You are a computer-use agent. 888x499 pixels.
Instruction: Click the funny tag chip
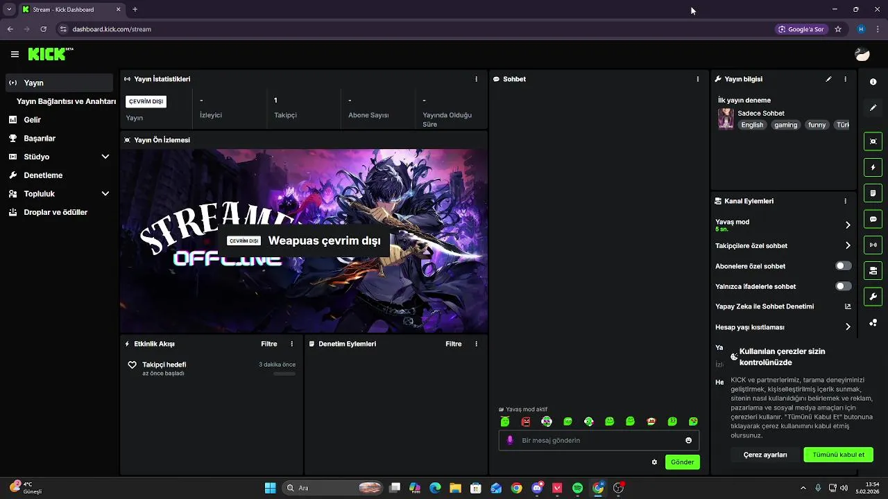point(817,125)
